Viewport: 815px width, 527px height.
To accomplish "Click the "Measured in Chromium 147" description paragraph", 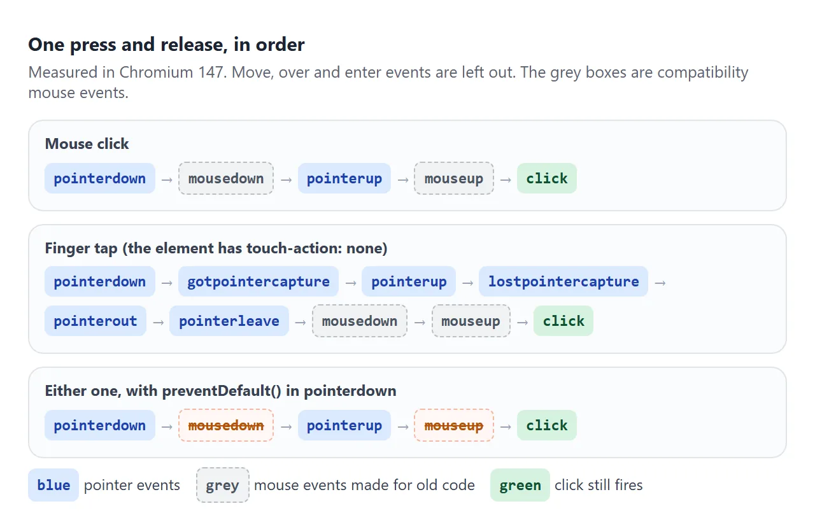I will tap(388, 82).
